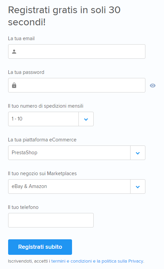Click the La tua password label
This screenshot has width=164, height=269.
click(26, 72)
